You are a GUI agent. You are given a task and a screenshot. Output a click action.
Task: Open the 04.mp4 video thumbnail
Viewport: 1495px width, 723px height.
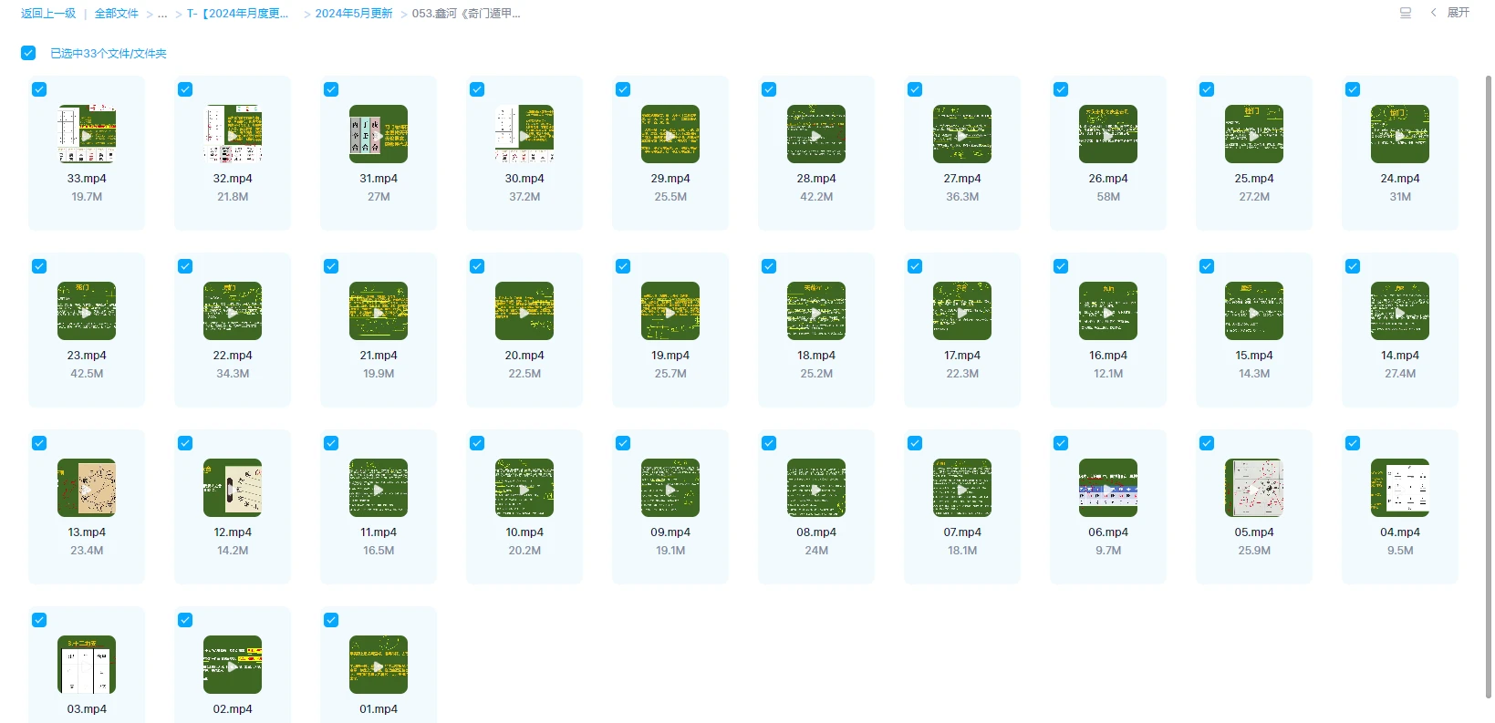coord(1400,488)
